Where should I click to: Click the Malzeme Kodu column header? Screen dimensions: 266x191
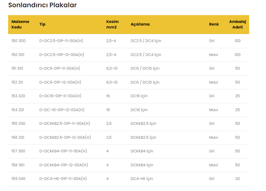point(20,24)
